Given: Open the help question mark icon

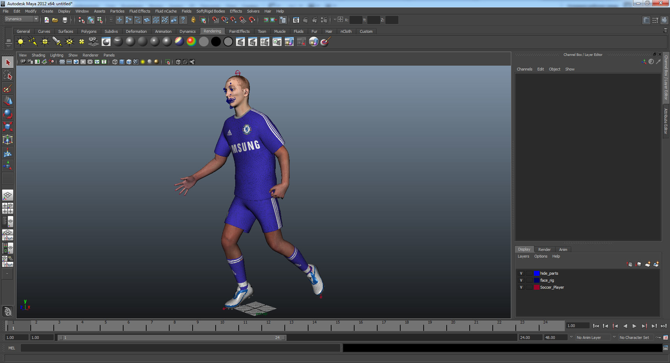Looking at the screenshot, I should [183, 20].
